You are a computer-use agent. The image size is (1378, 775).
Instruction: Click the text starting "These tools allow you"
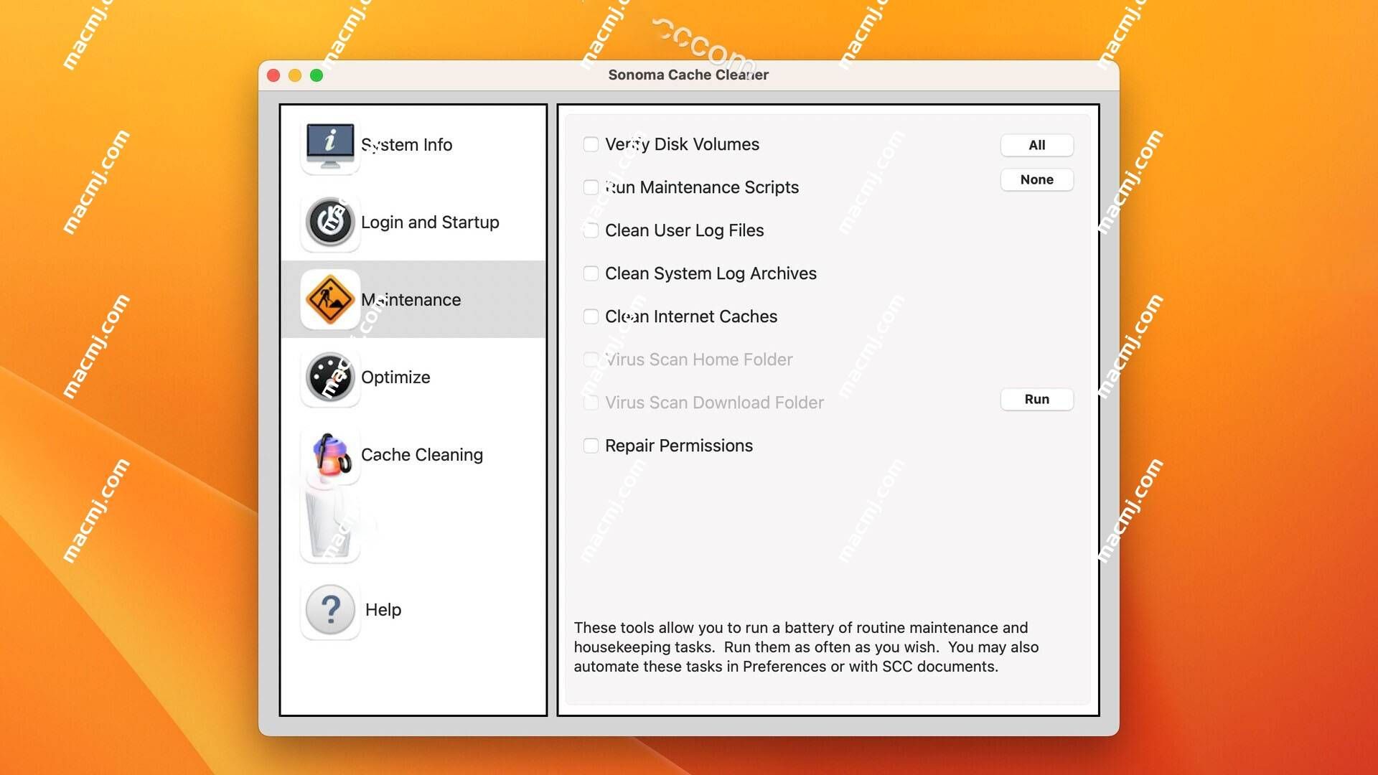pyautogui.click(x=806, y=647)
